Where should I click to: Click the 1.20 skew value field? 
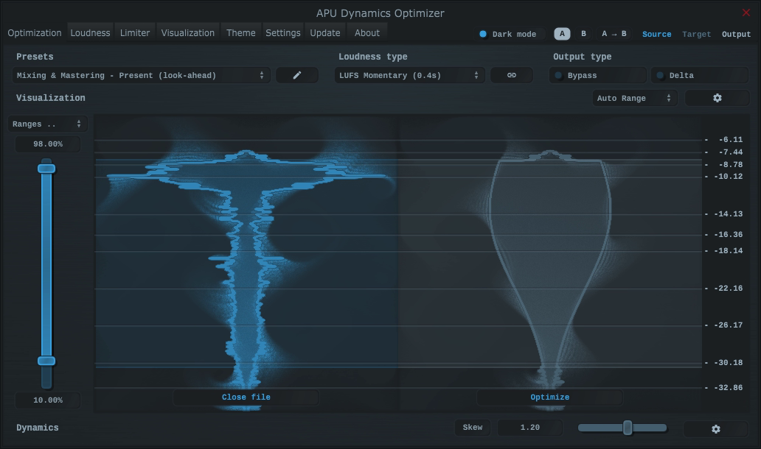point(529,428)
